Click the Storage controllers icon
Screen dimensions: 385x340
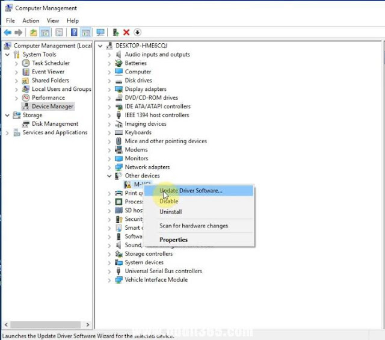tap(119, 254)
